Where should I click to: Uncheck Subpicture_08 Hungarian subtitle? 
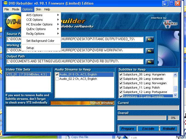tap(121, 74)
